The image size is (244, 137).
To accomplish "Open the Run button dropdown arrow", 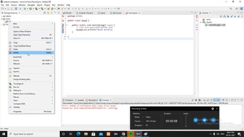I will click(x=33, y=9).
